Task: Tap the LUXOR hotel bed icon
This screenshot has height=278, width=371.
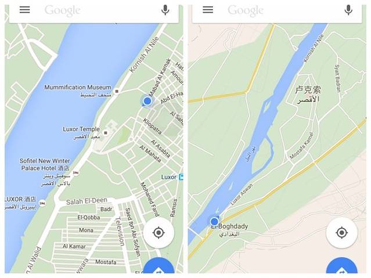Action: [x=42, y=203]
